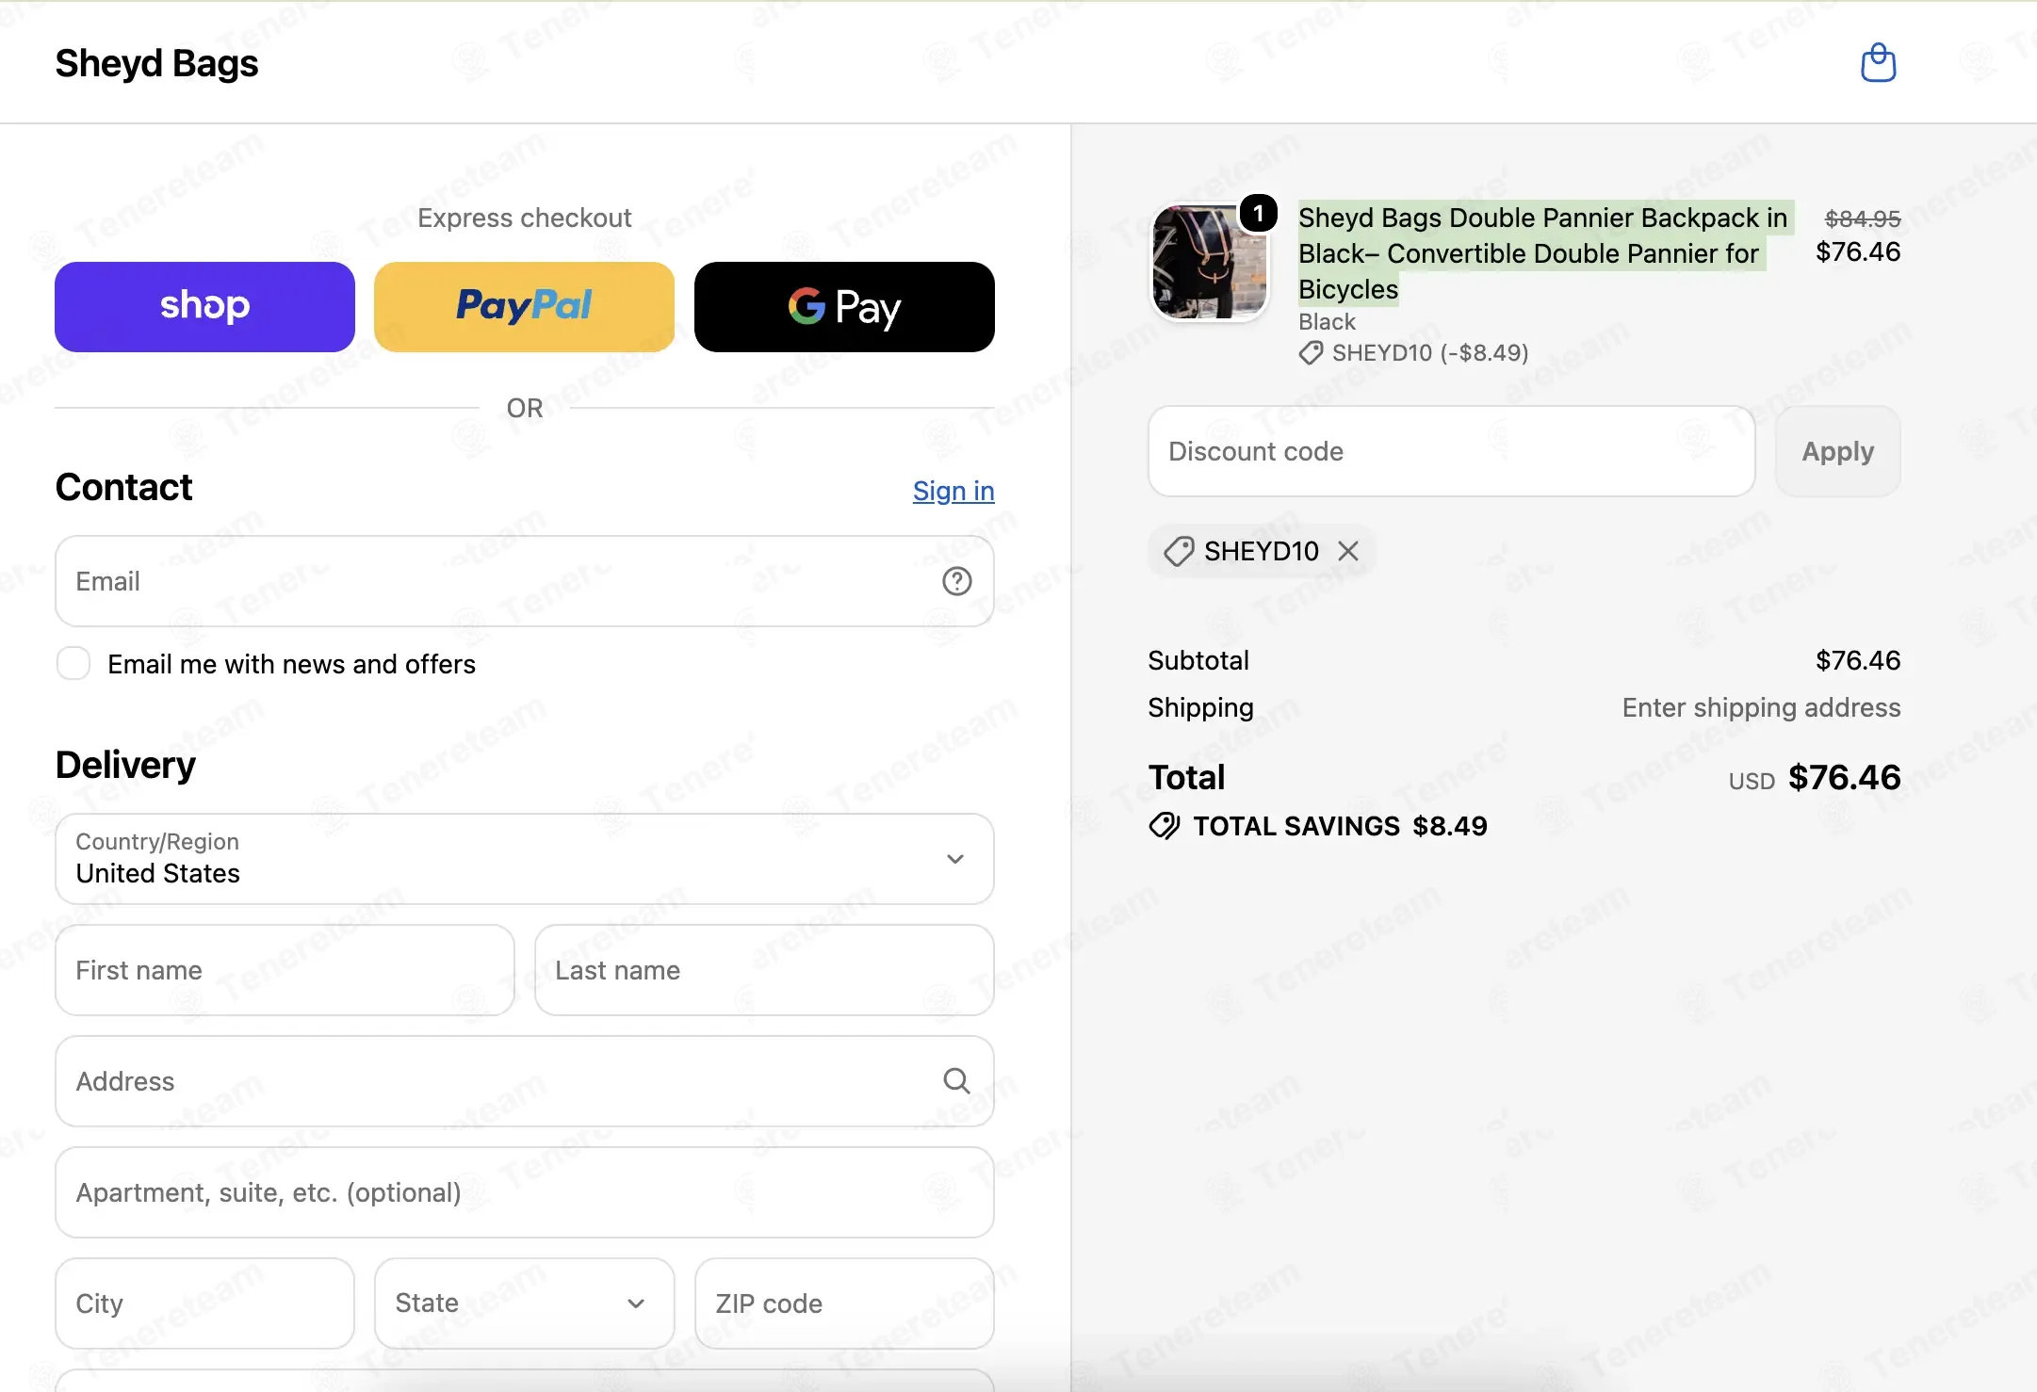This screenshot has width=2037, height=1392.
Task: Check Email me with news and offers
Action: (73, 663)
